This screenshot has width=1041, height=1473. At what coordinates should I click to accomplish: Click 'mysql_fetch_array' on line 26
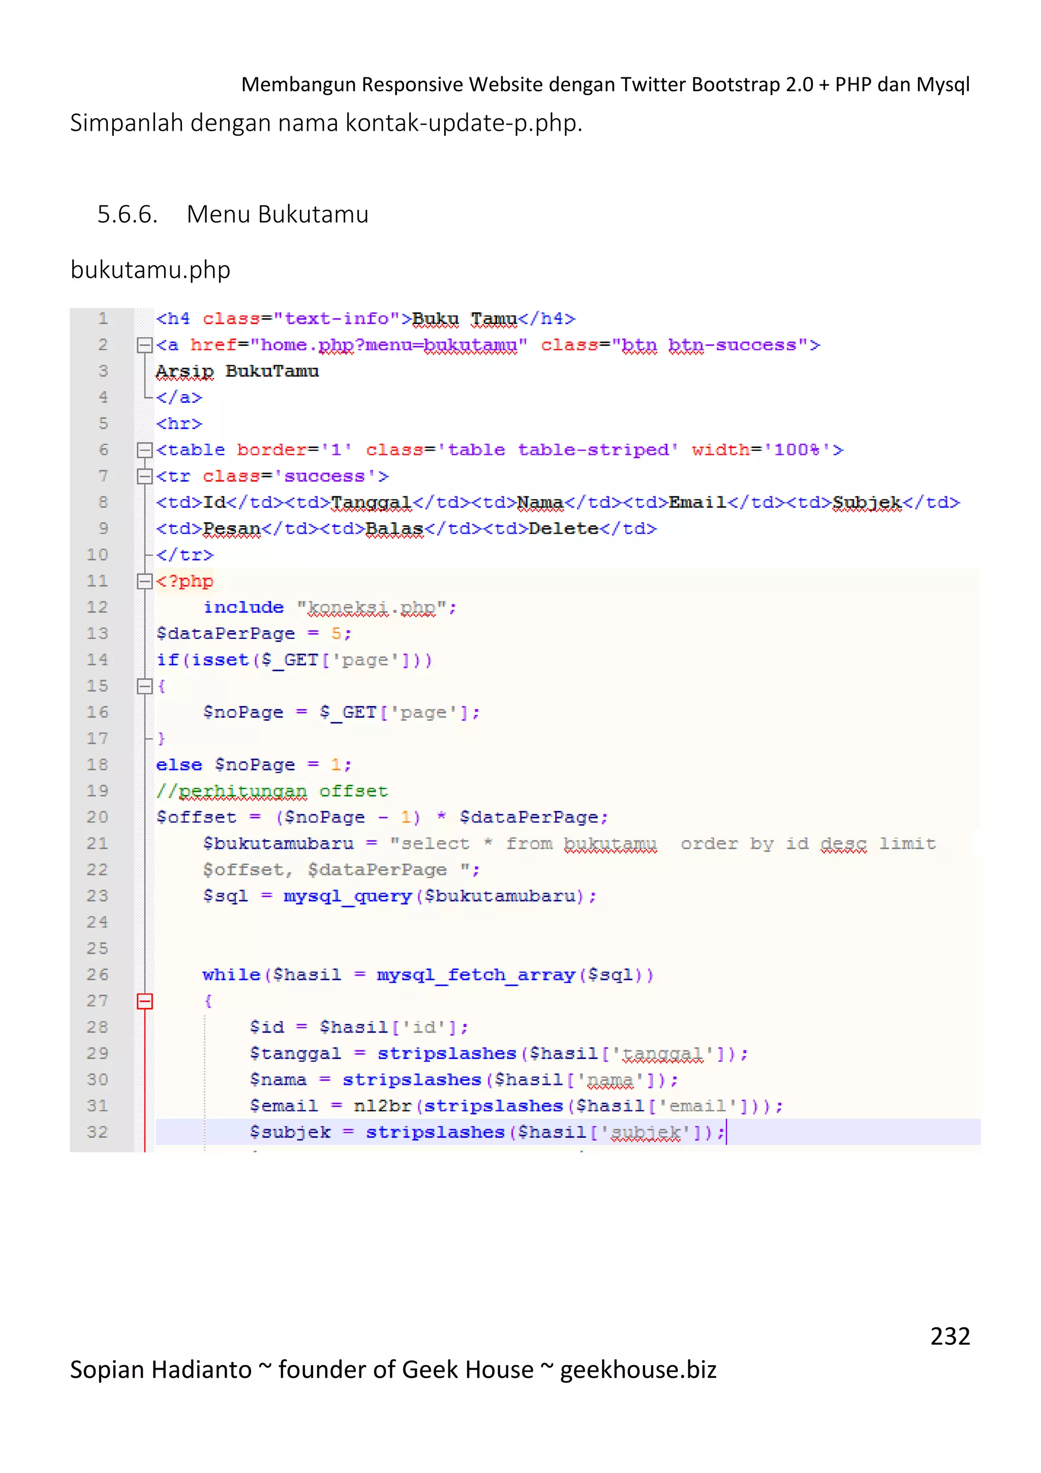(x=476, y=975)
